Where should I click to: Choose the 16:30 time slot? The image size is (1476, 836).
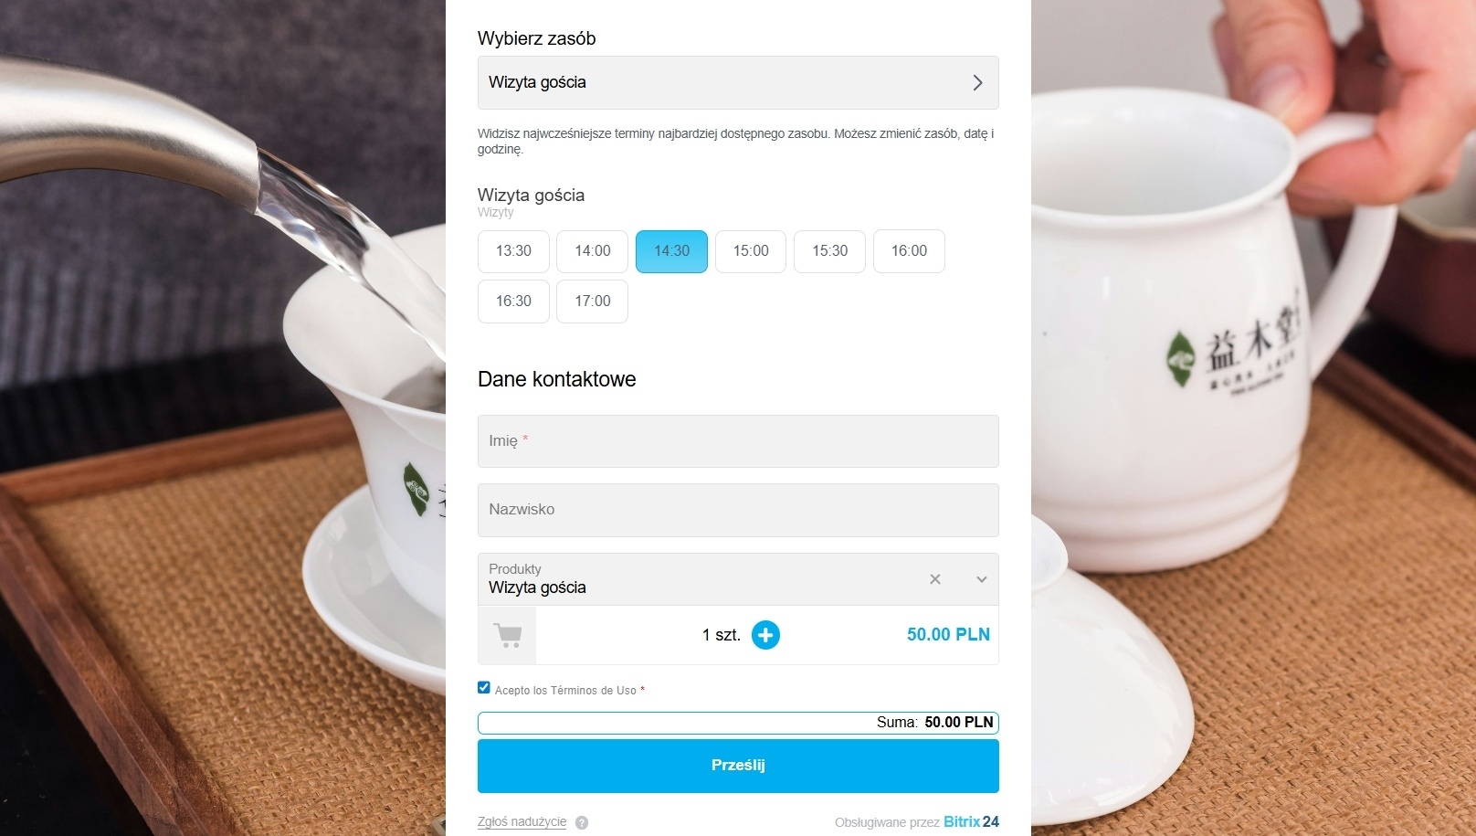pyautogui.click(x=513, y=302)
